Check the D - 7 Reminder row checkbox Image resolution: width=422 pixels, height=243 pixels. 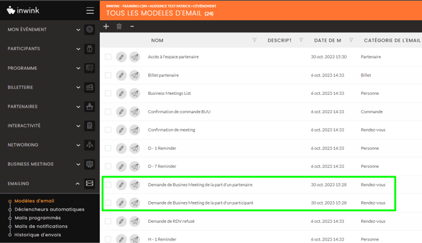point(108,166)
